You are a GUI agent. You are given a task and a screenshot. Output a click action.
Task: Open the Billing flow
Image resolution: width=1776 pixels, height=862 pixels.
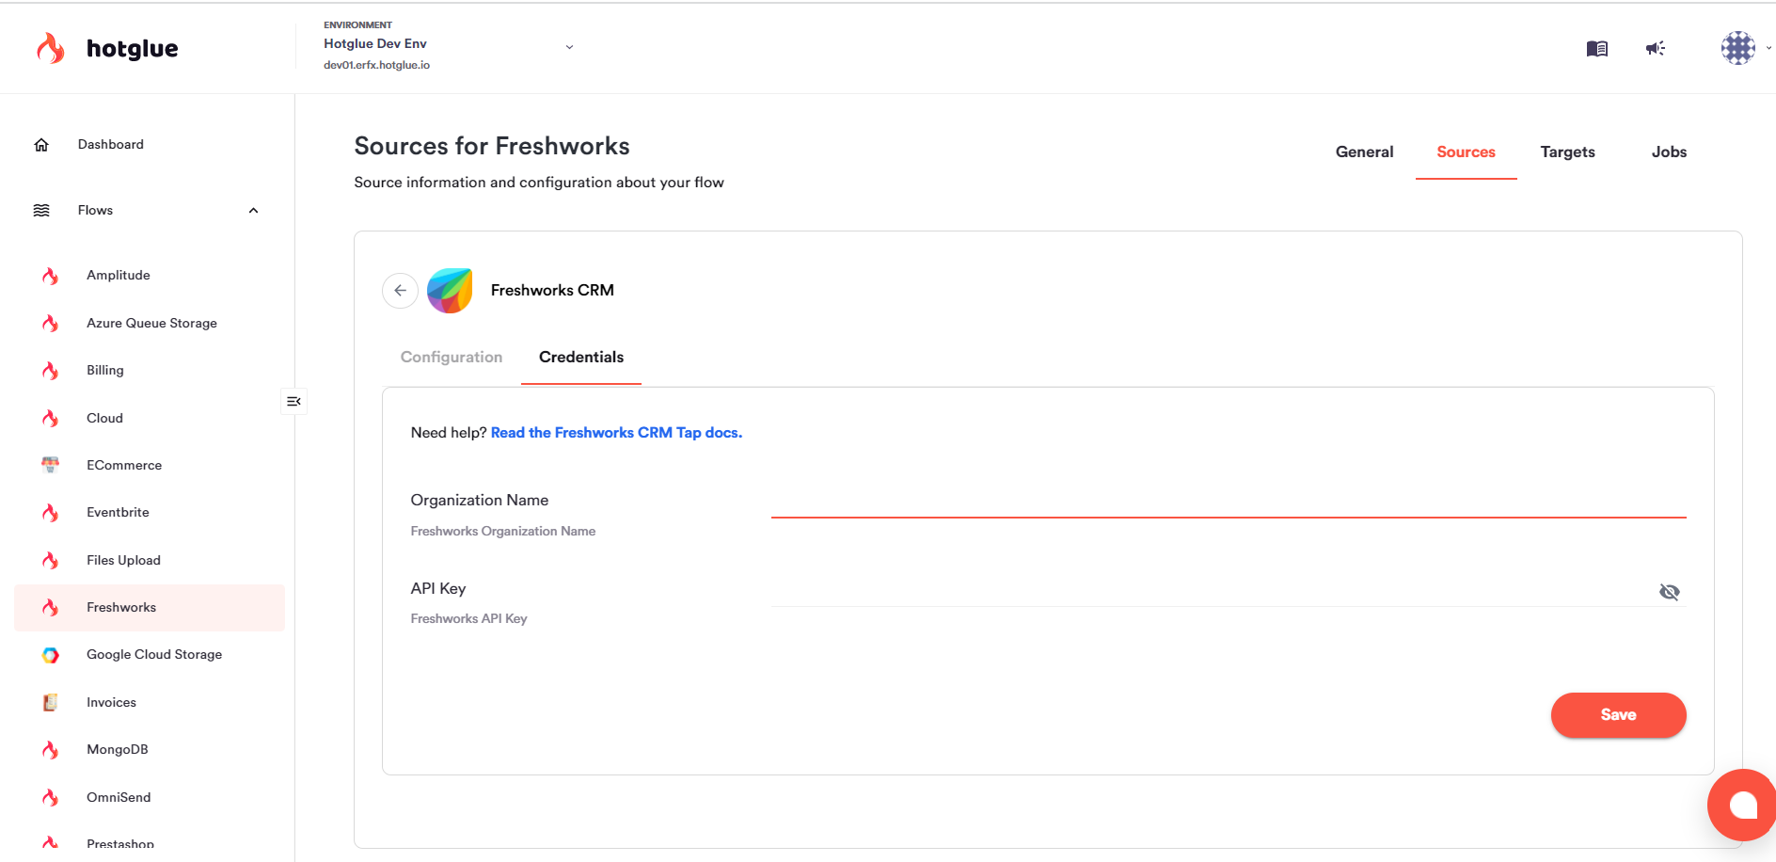(105, 371)
